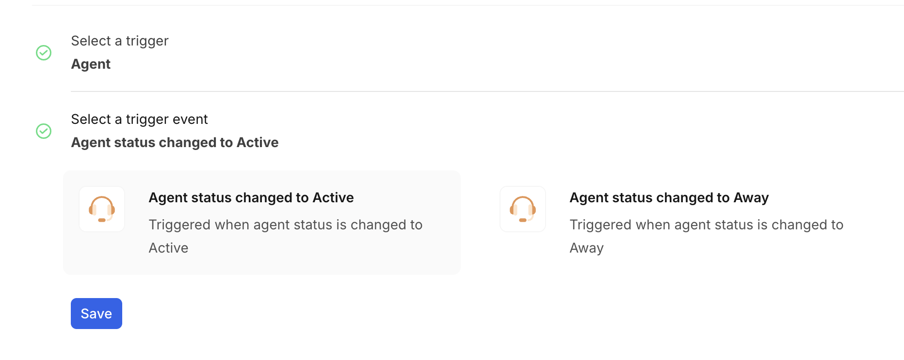Click the green checkmark beside Select a trigger
Screen dimensions: 904x360
pos(44,53)
